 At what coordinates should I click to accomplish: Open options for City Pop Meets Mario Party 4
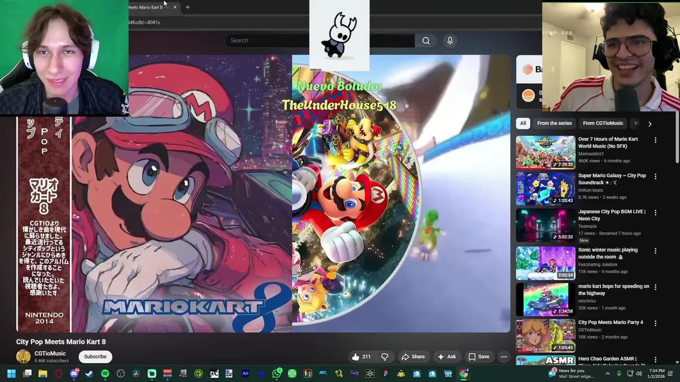pos(655,323)
